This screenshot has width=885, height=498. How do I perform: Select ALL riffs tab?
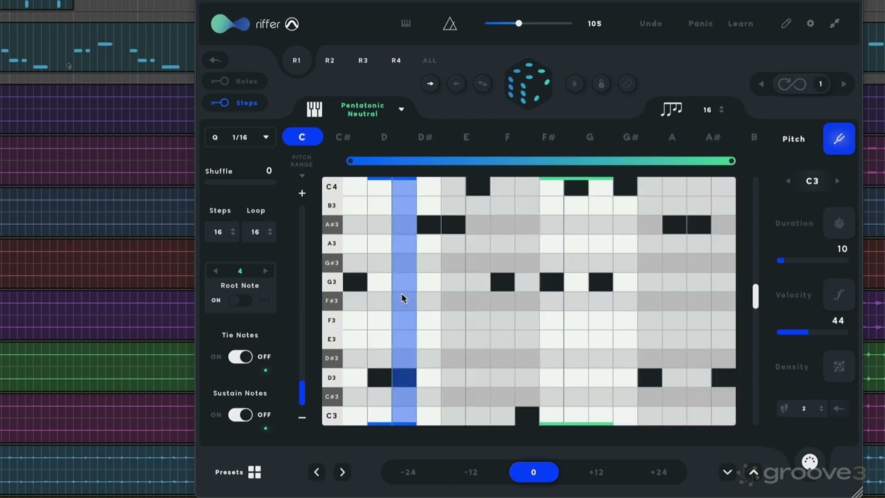pyautogui.click(x=429, y=60)
